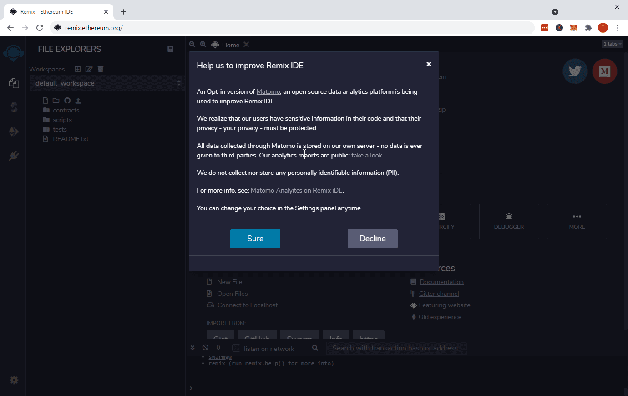
Task: Collapse terminal panel chevron icon
Action: tap(192, 347)
